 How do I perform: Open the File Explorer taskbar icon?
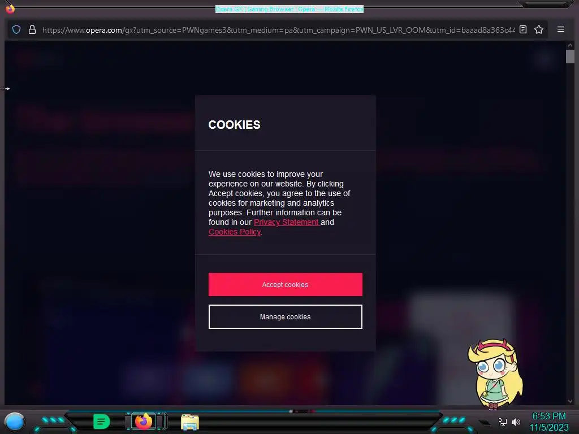[x=190, y=422]
